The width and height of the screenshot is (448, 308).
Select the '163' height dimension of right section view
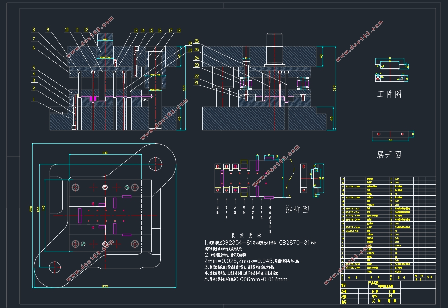coord(334,88)
